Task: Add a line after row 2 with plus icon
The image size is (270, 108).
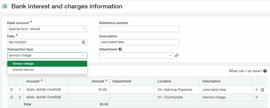Action: (x=257, y=97)
